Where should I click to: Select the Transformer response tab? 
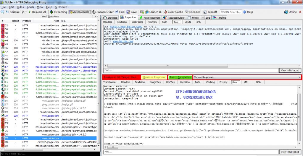[110, 82]
